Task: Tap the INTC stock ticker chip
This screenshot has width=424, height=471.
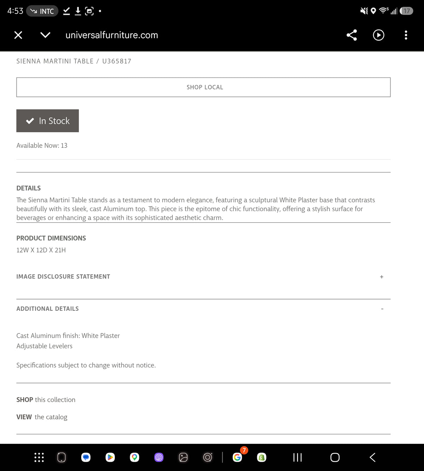Action: [42, 11]
